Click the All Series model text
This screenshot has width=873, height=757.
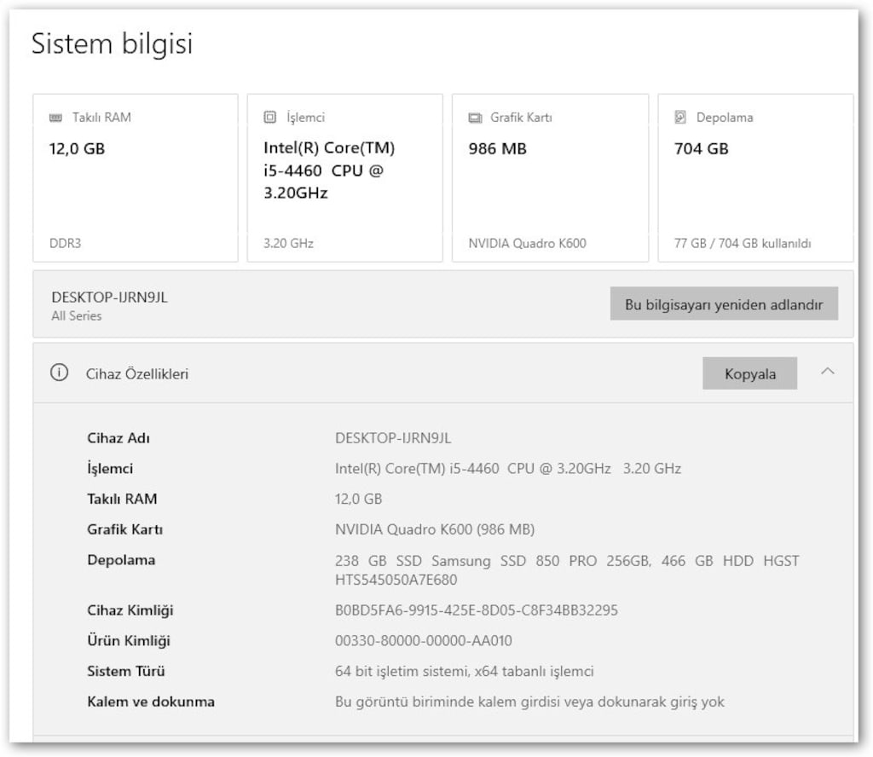76,316
